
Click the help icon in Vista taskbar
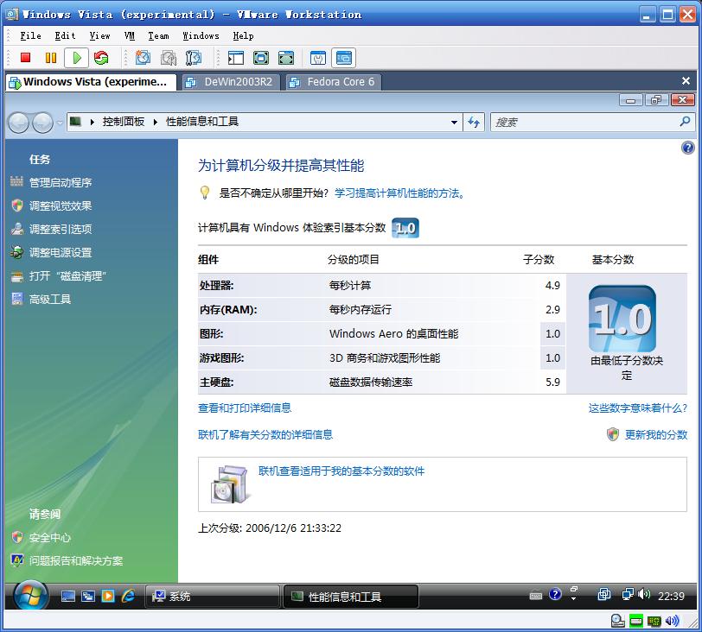pos(555,594)
